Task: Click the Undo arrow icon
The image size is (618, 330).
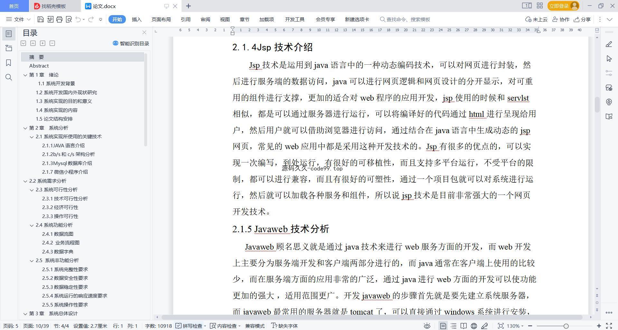Action: coord(78,19)
